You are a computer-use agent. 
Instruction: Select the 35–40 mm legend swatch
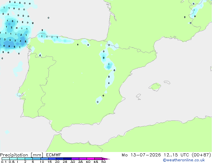pos(83,159)
